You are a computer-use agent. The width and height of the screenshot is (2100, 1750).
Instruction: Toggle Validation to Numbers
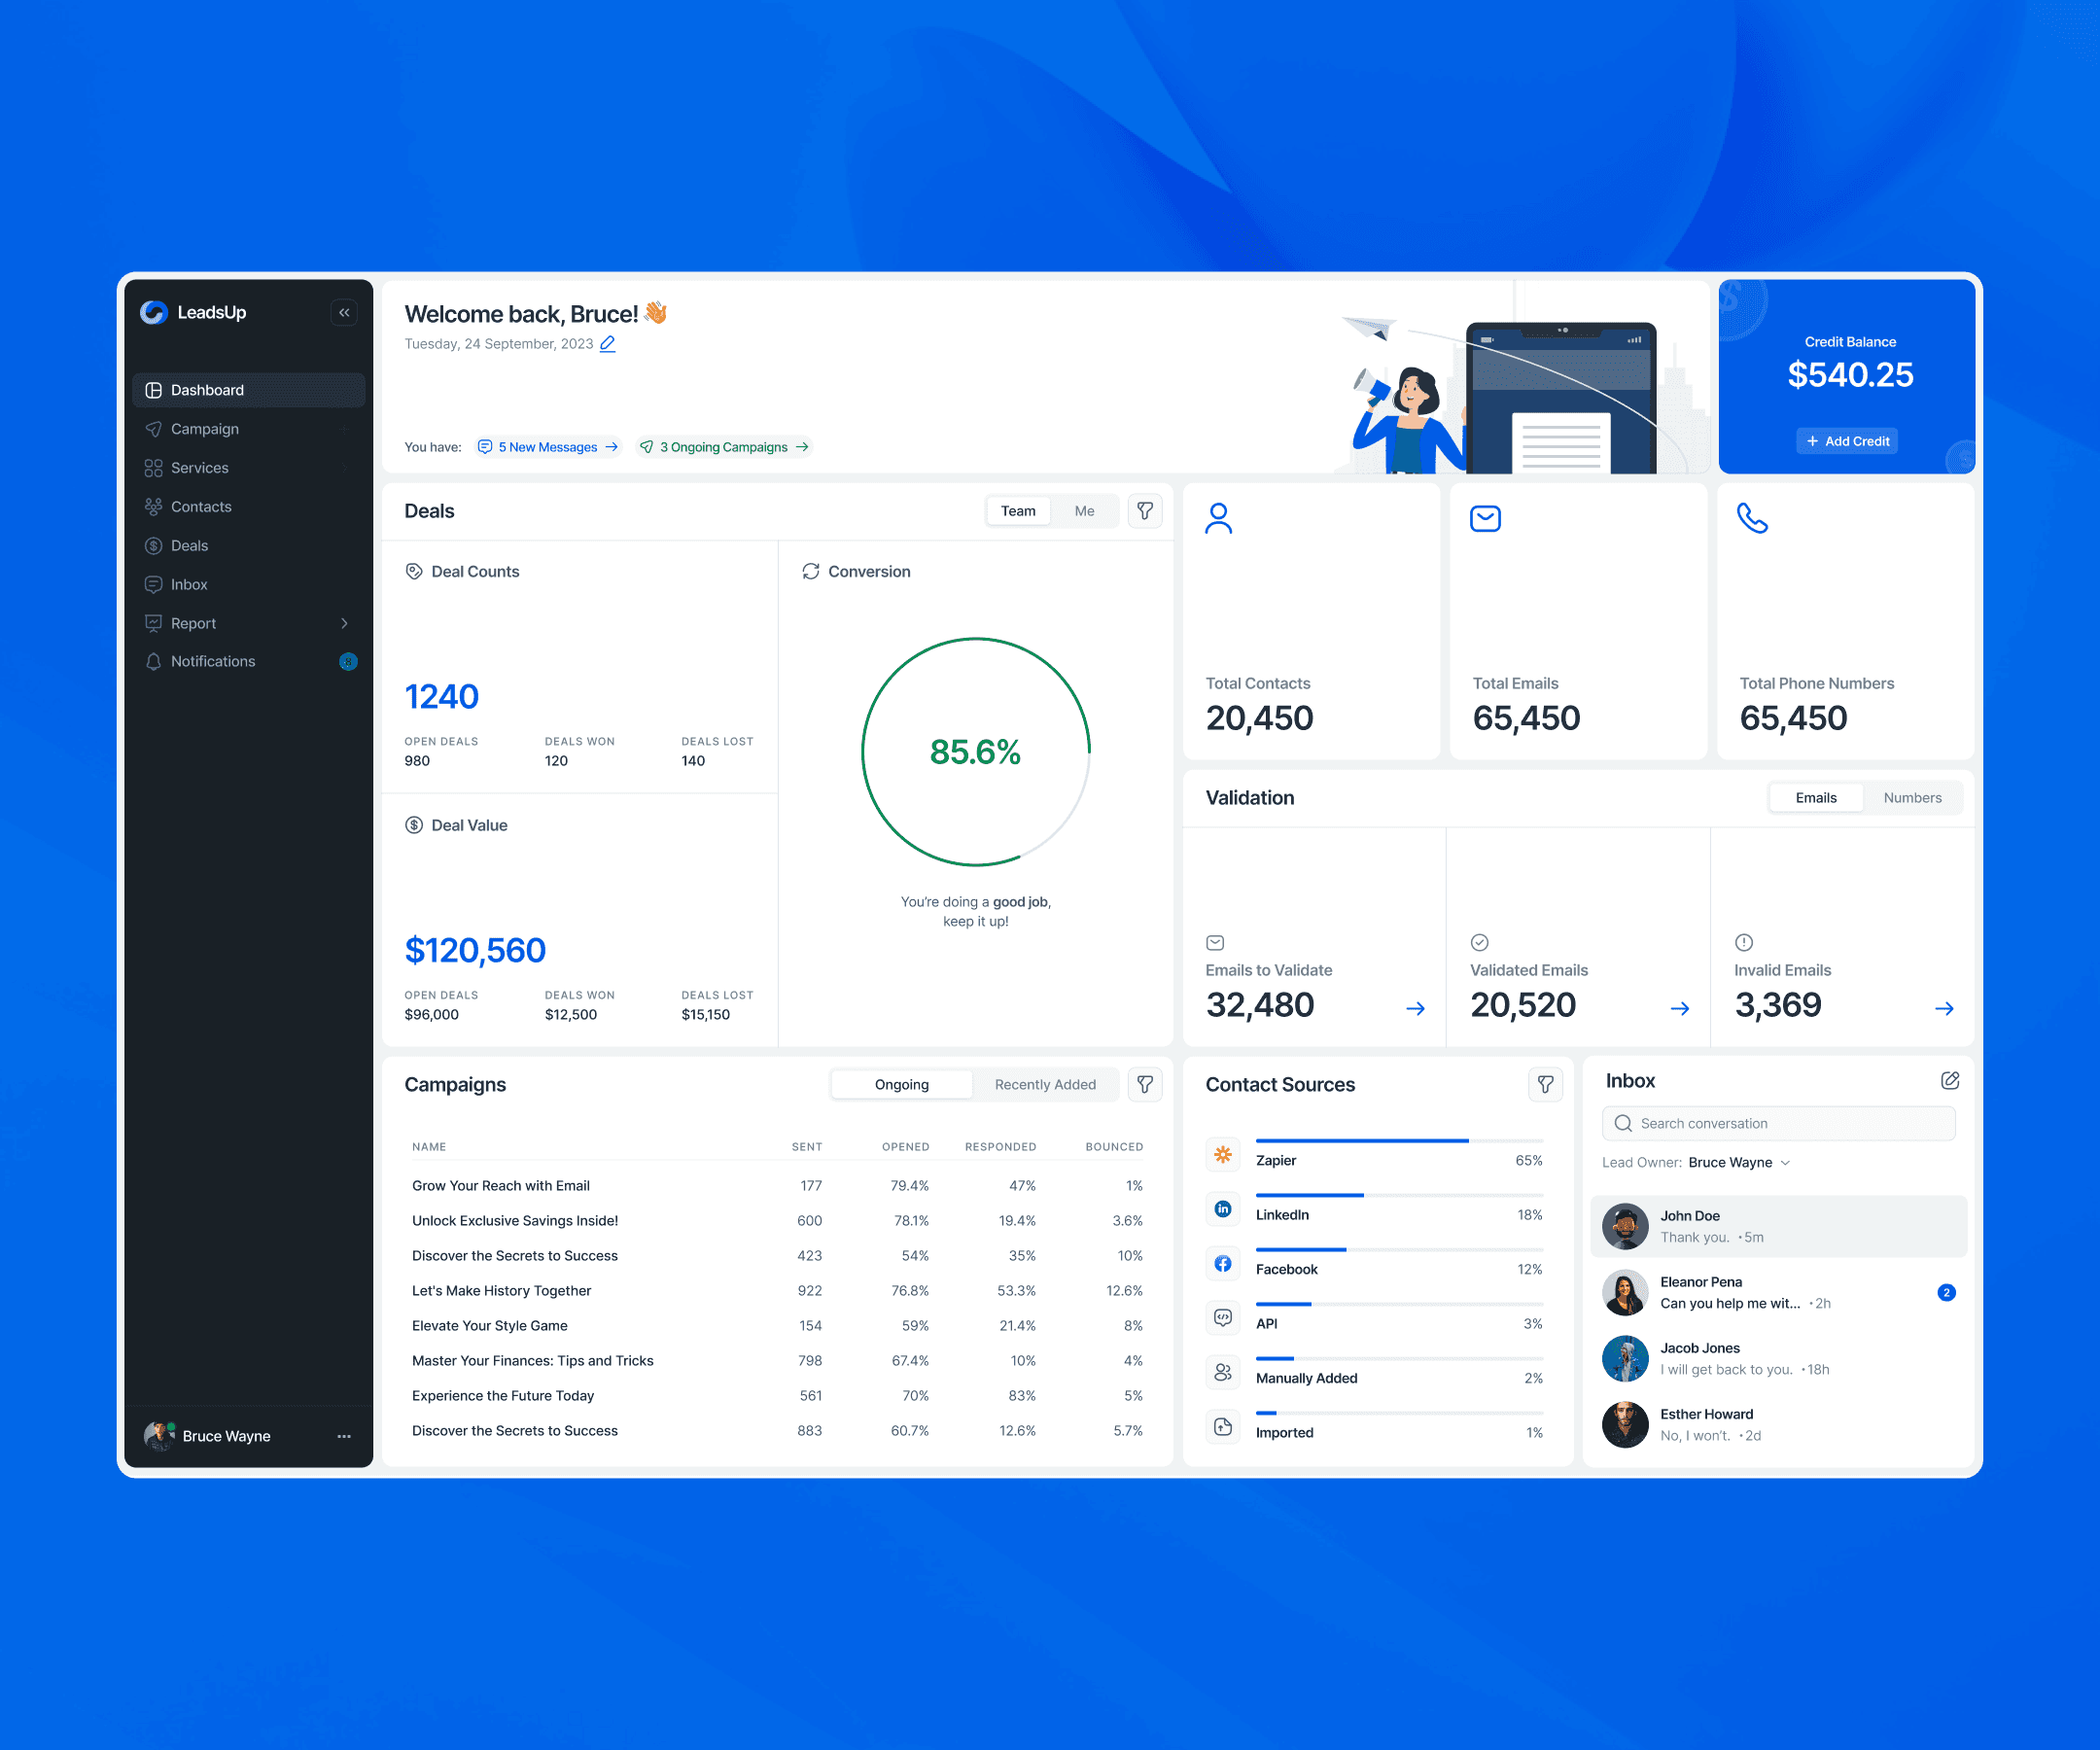[x=1912, y=798]
